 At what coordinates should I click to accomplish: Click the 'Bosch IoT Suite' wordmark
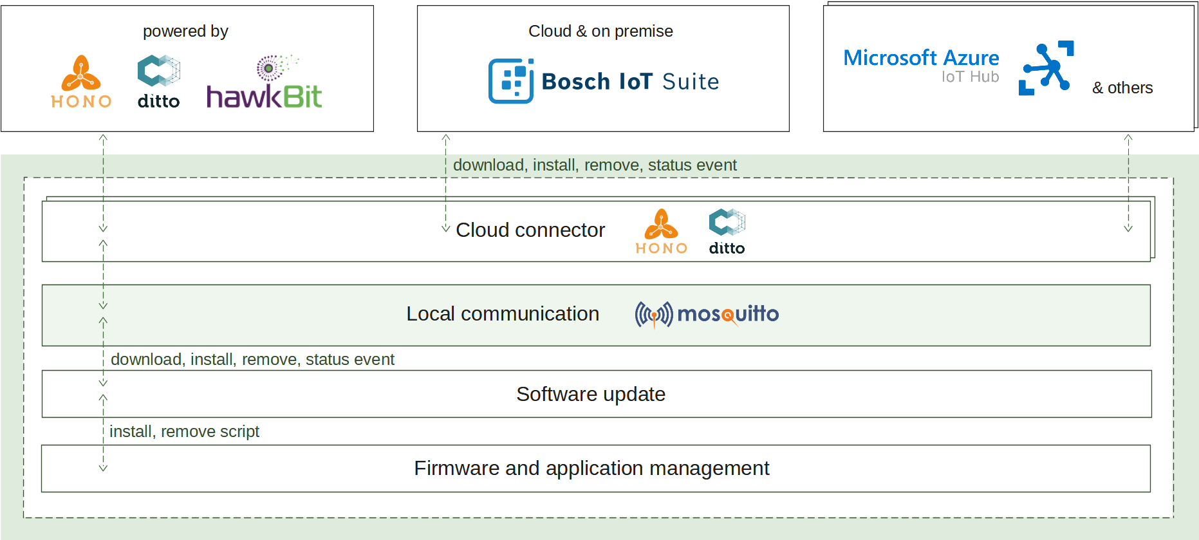coord(631,82)
